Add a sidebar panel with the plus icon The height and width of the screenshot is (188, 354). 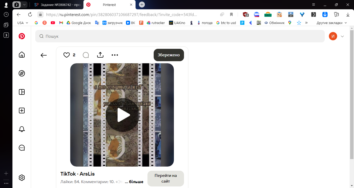[6, 174]
